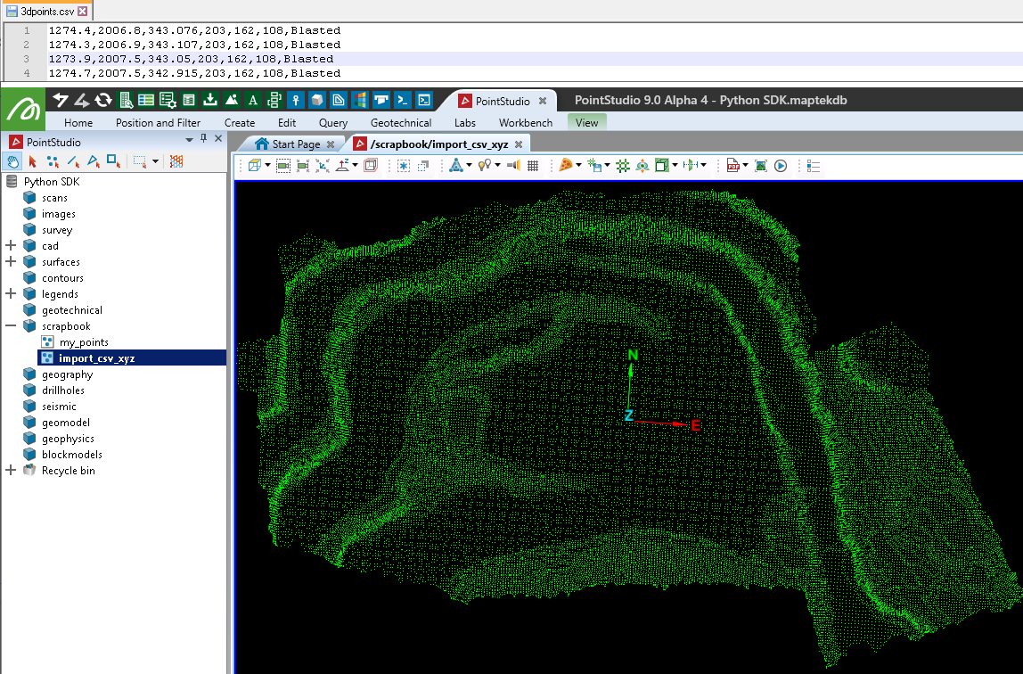
Task: Open the view cube projection dropdown arrow
Action: (267, 166)
